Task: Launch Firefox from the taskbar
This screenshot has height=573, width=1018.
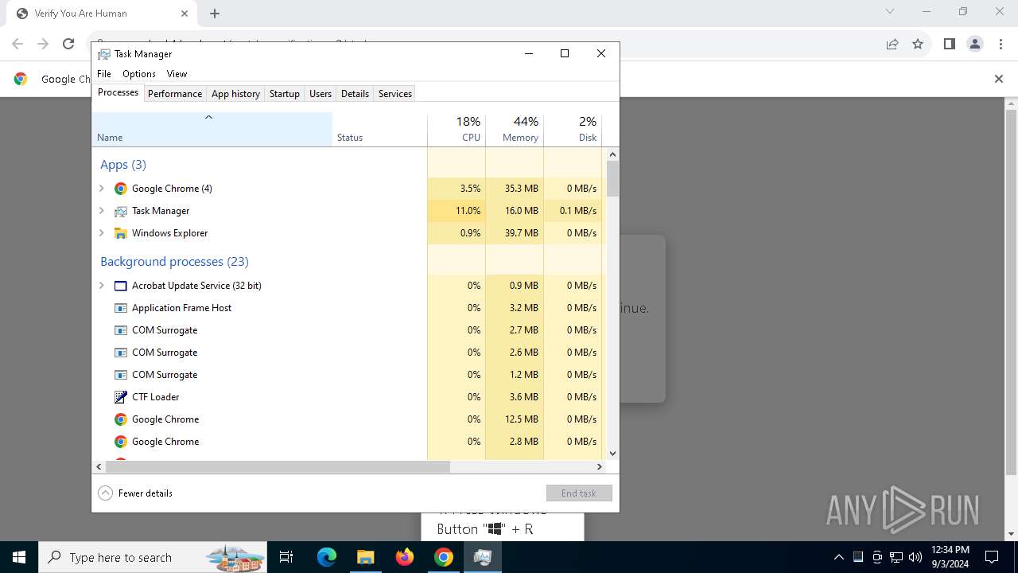Action: (x=405, y=557)
